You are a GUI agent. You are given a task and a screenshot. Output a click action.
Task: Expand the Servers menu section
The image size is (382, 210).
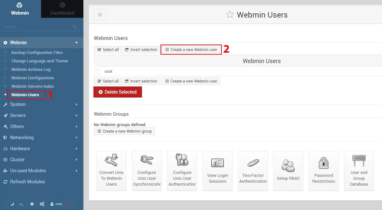pyautogui.click(x=42, y=115)
